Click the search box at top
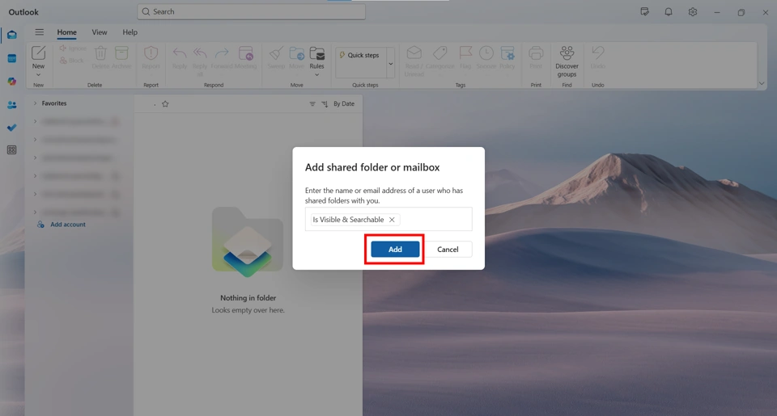 [x=251, y=12]
